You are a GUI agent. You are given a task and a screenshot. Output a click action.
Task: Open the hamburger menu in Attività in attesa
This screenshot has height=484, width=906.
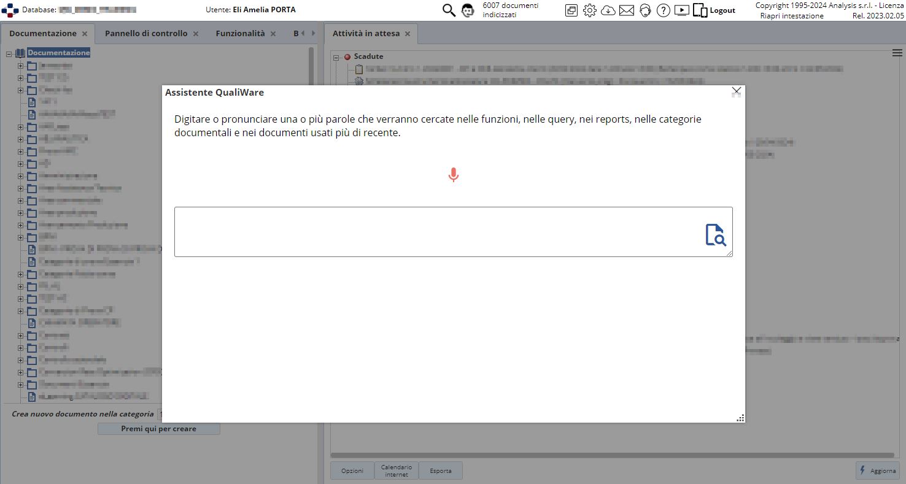pos(897,53)
